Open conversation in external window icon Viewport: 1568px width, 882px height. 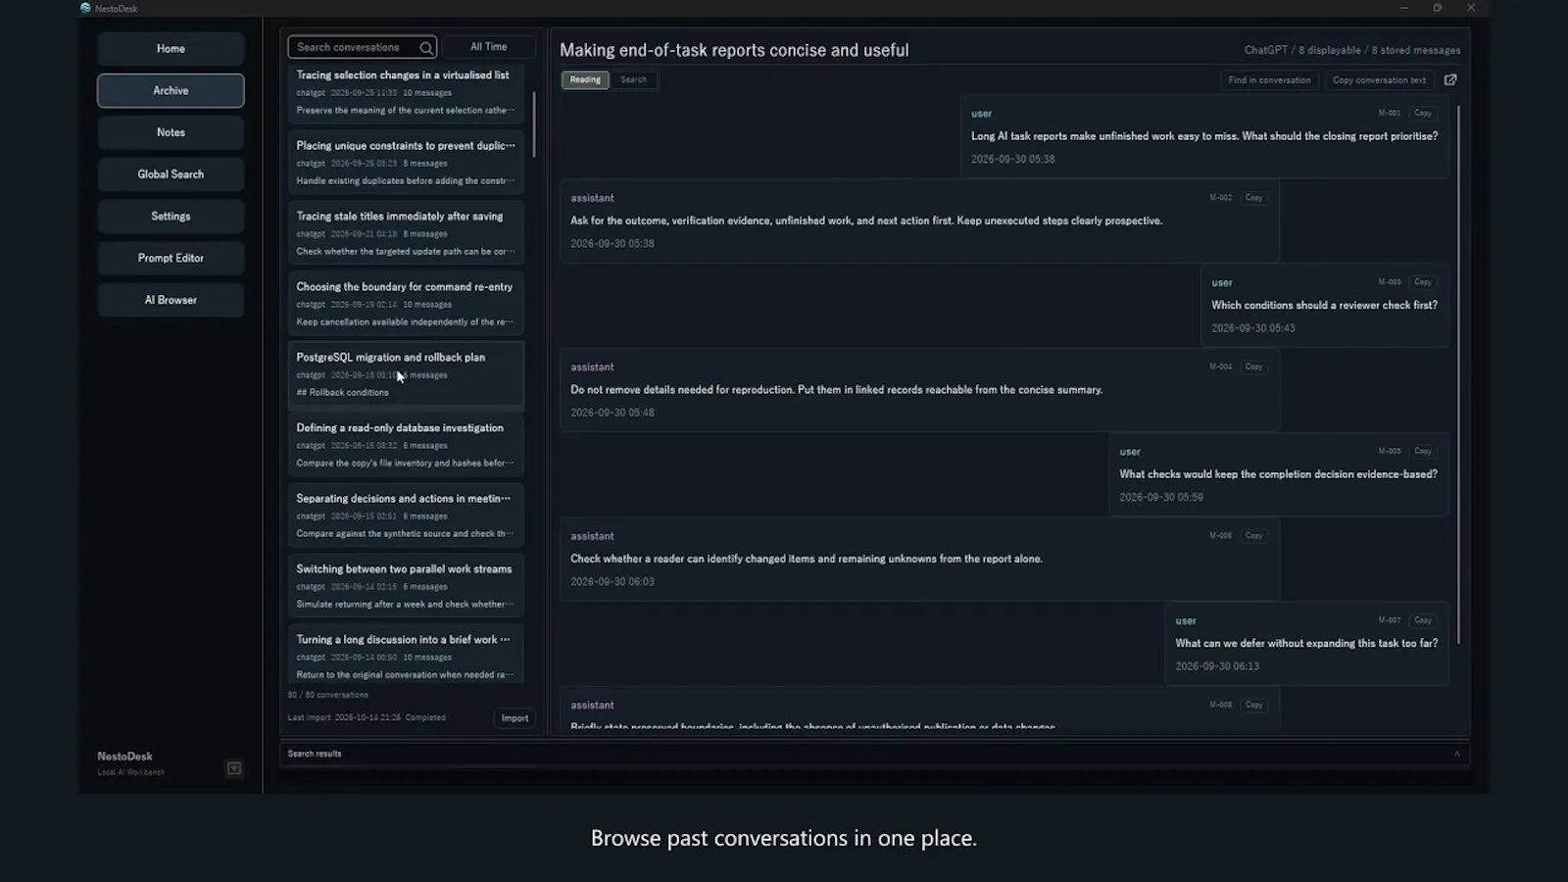click(x=1450, y=80)
